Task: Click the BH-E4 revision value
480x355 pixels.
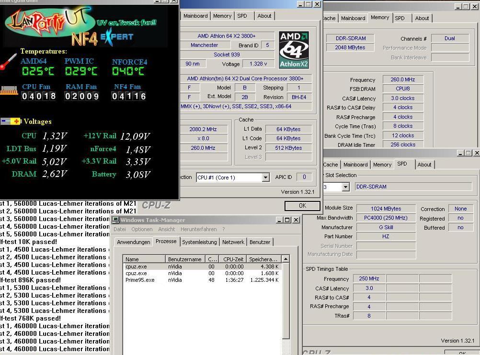Action: 299,97
